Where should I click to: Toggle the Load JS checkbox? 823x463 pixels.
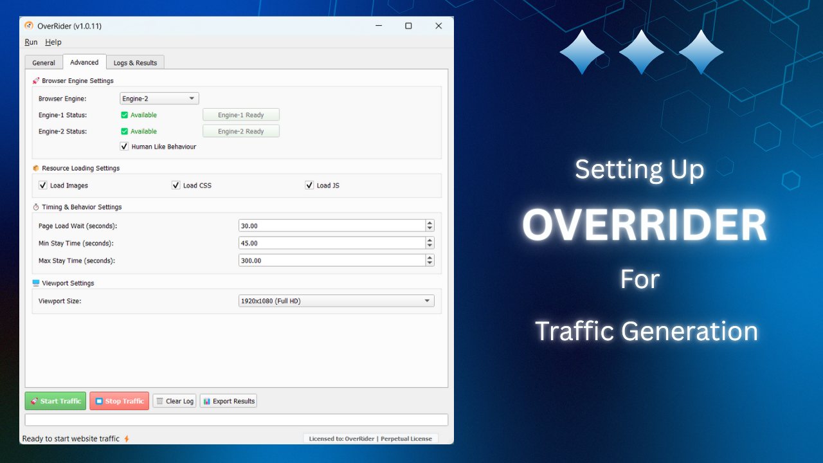[309, 185]
